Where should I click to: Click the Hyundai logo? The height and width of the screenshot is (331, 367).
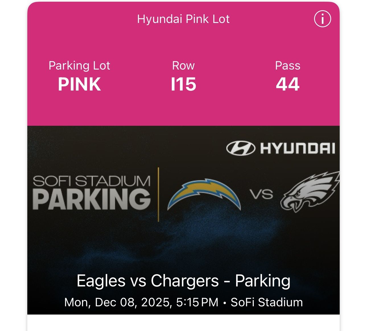click(282, 148)
